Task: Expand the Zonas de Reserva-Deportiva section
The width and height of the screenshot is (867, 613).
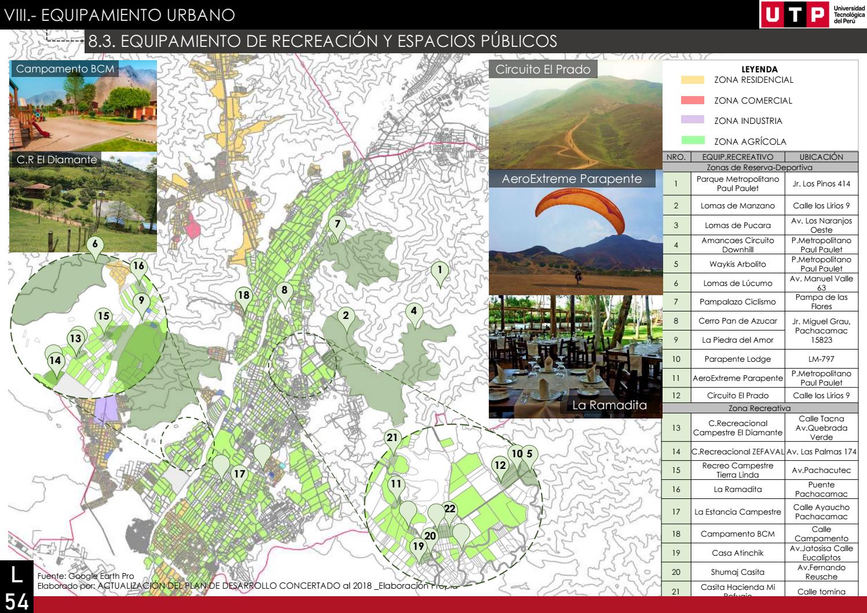Action: (x=759, y=168)
